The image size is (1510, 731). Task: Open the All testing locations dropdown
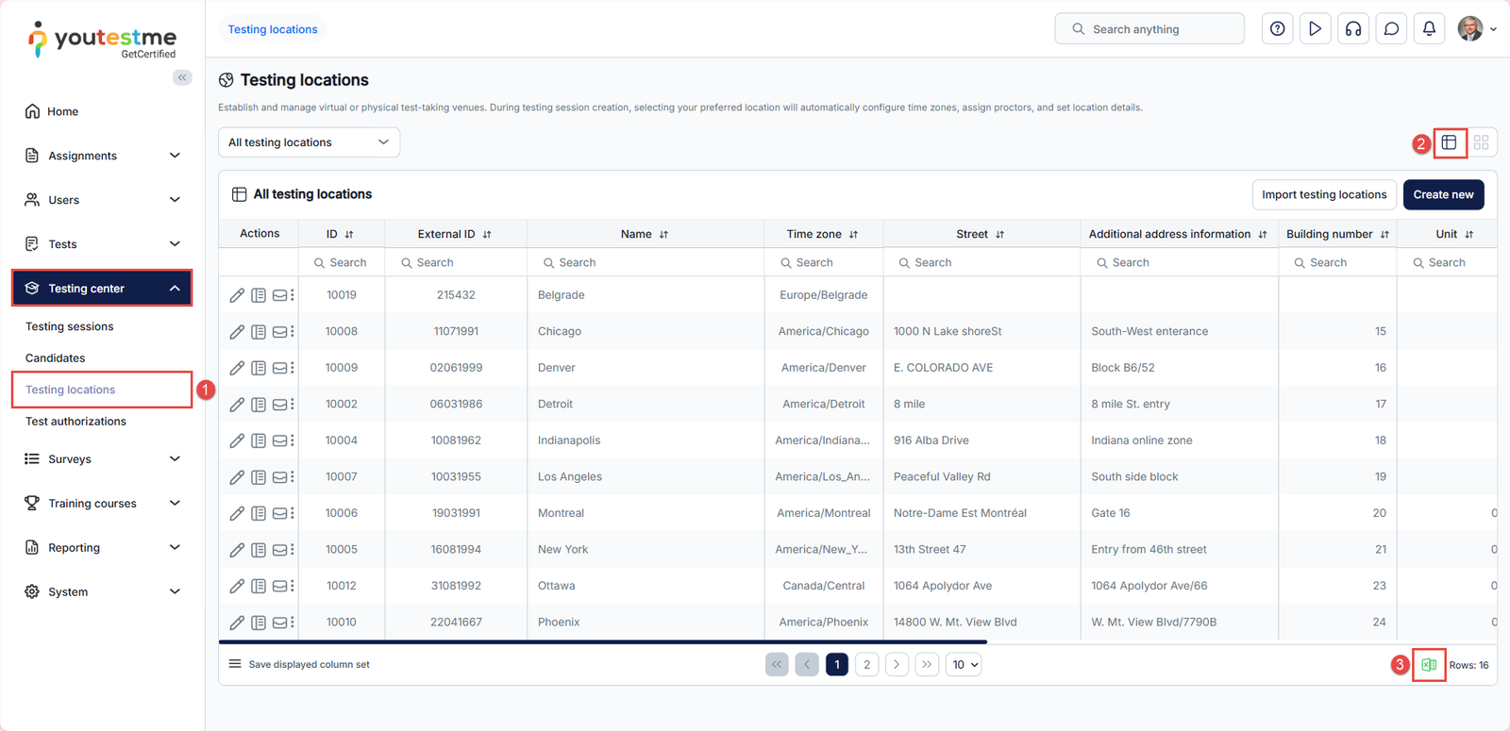pyautogui.click(x=309, y=142)
